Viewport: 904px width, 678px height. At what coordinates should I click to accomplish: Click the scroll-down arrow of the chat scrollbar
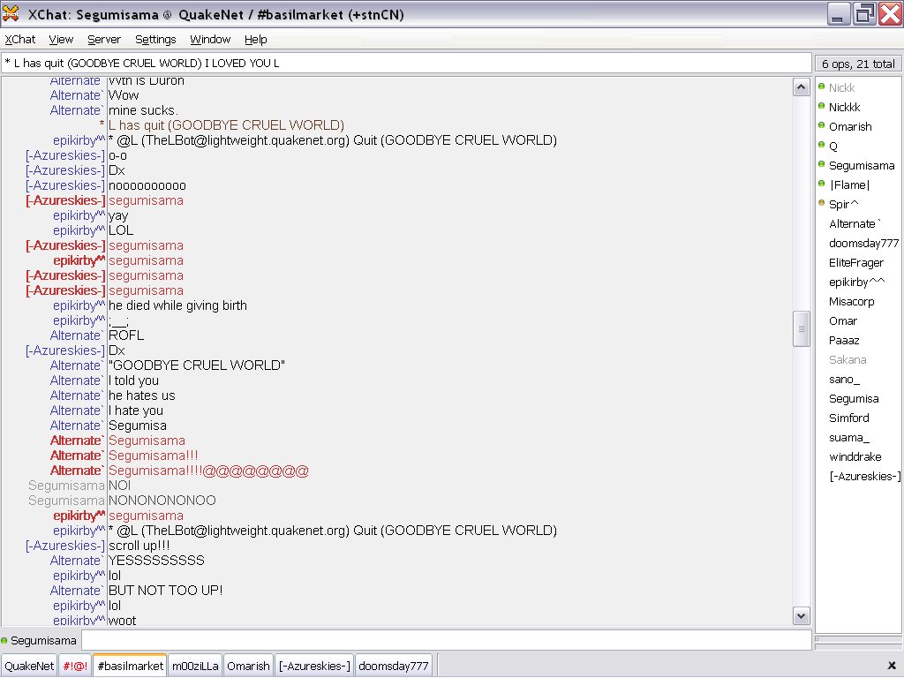tap(802, 616)
